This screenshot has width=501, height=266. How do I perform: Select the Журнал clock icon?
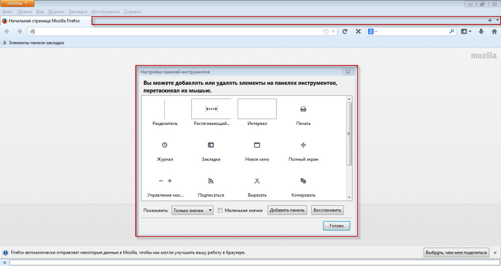164,145
